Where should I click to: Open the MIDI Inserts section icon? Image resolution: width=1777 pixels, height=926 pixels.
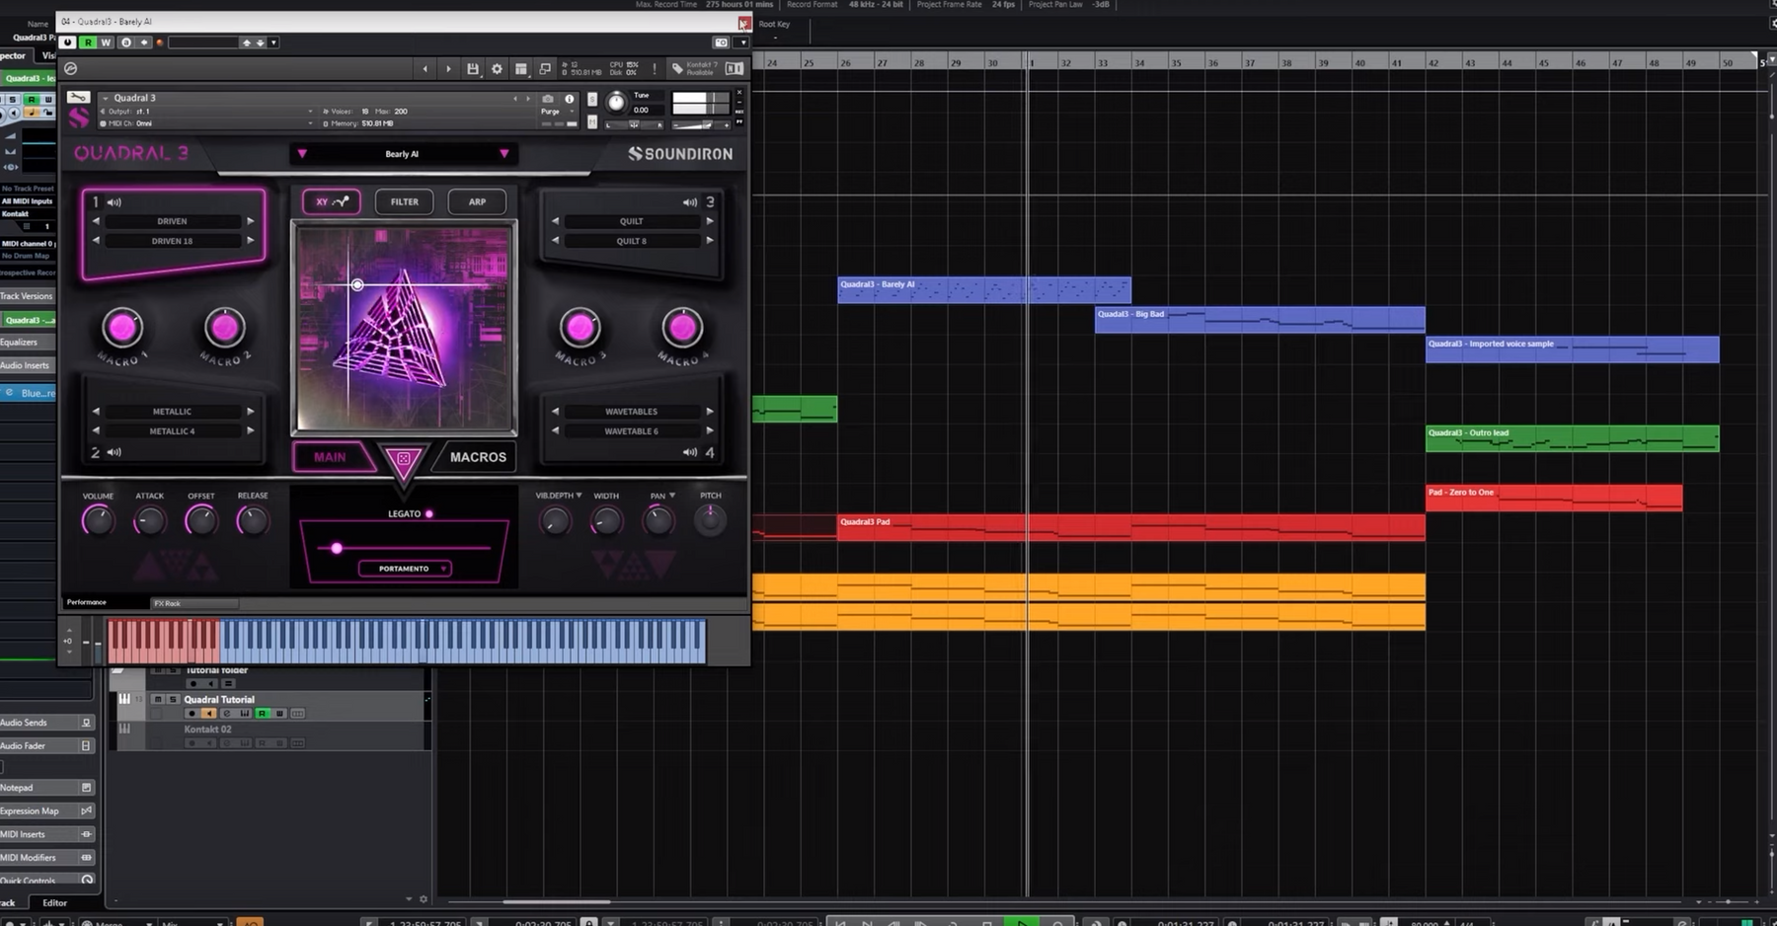(86, 834)
